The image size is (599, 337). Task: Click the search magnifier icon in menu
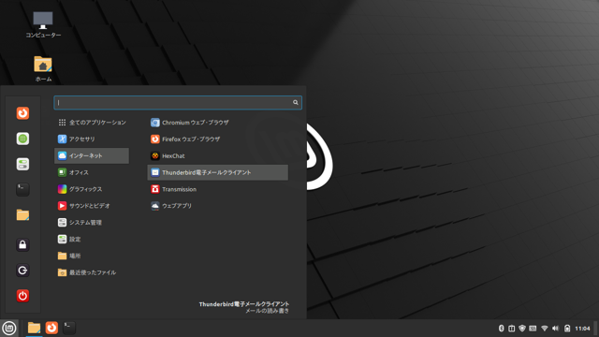pos(296,102)
